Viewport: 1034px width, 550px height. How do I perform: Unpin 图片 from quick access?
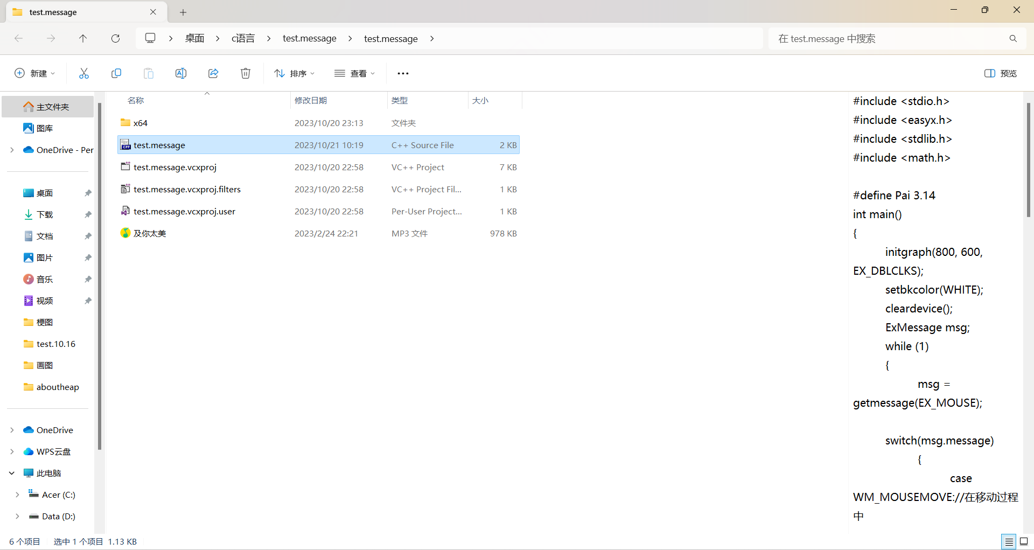[x=88, y=257]
